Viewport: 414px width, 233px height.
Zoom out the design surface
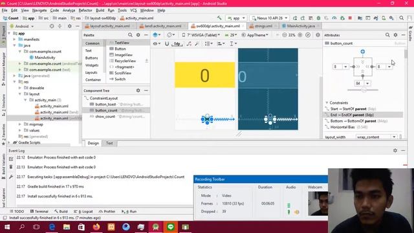coord(285,35)
